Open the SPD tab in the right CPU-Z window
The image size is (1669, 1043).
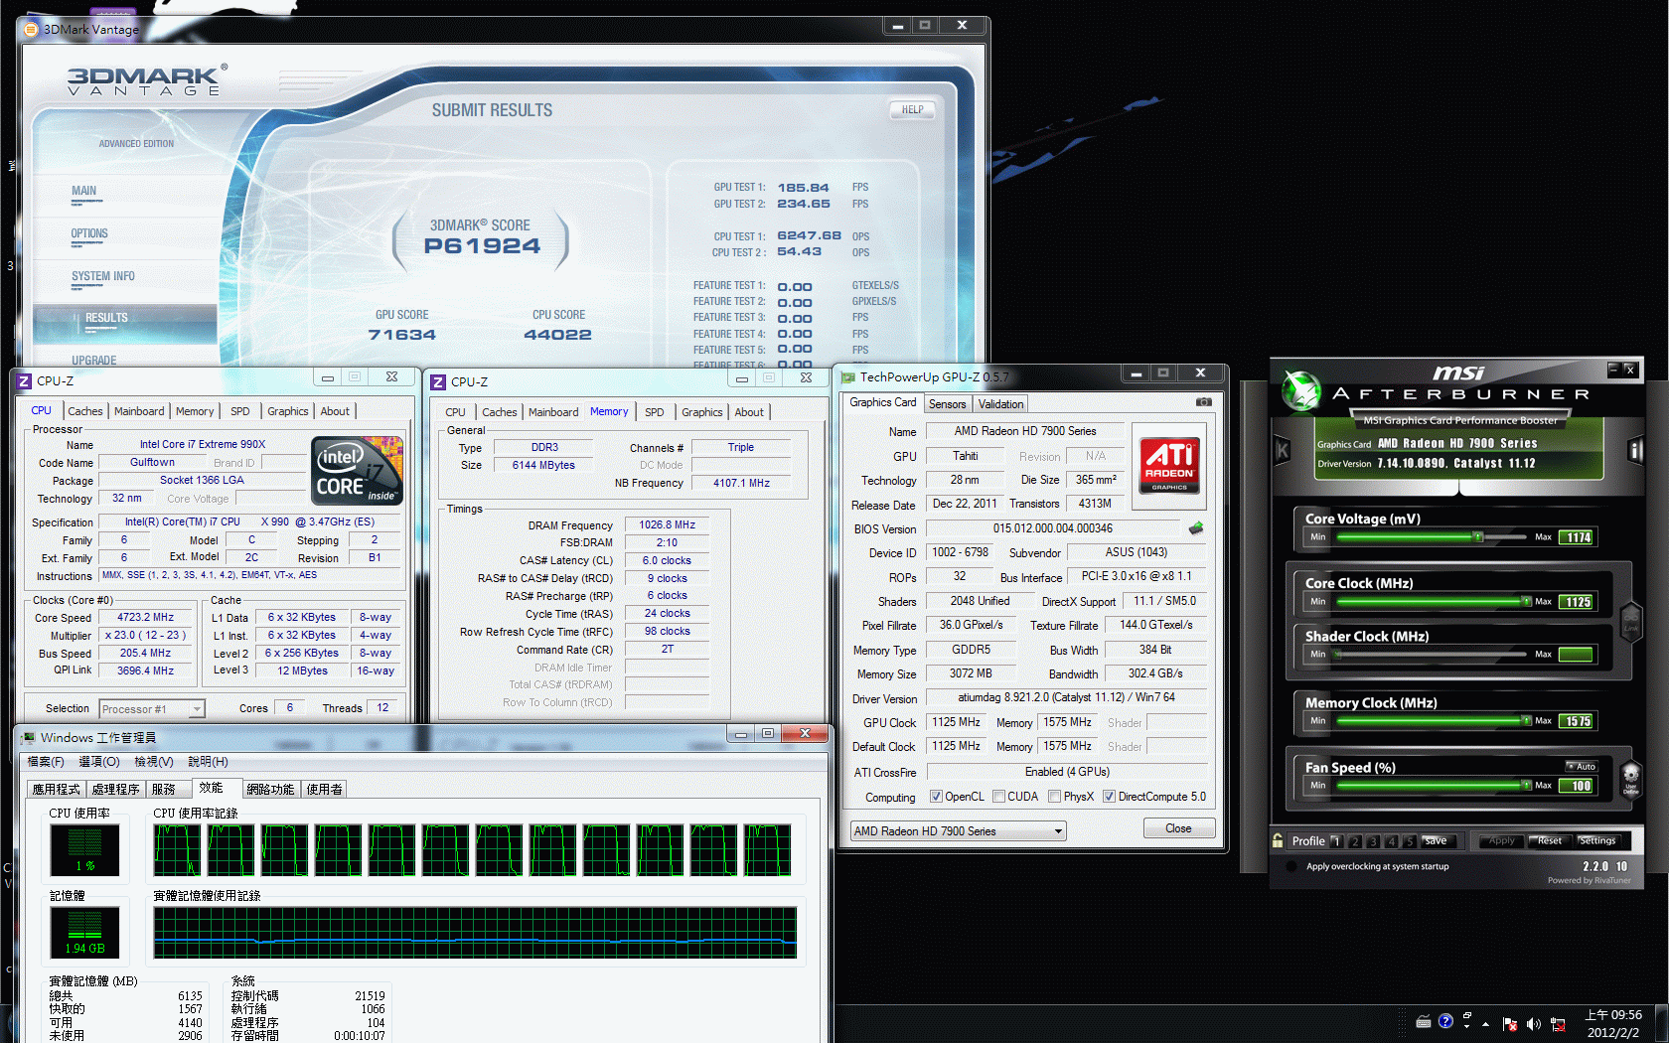coord(654,412)
